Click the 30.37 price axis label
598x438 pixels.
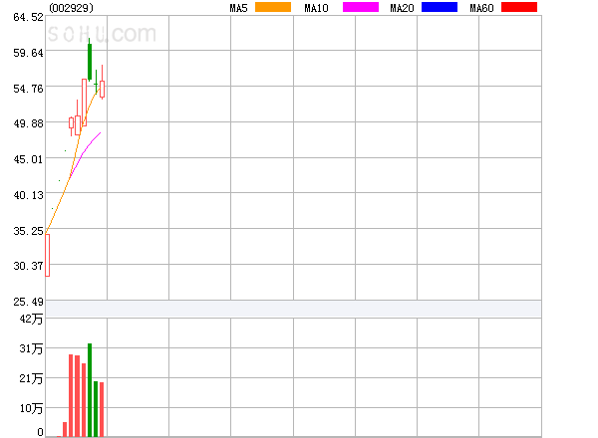(28, 266)
